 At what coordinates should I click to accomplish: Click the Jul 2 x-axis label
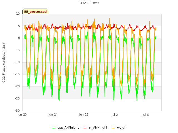point(115,115)
